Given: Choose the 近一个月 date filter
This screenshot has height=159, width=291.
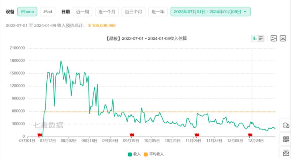Looking at the screenshot, I should (x=107, y=12).
